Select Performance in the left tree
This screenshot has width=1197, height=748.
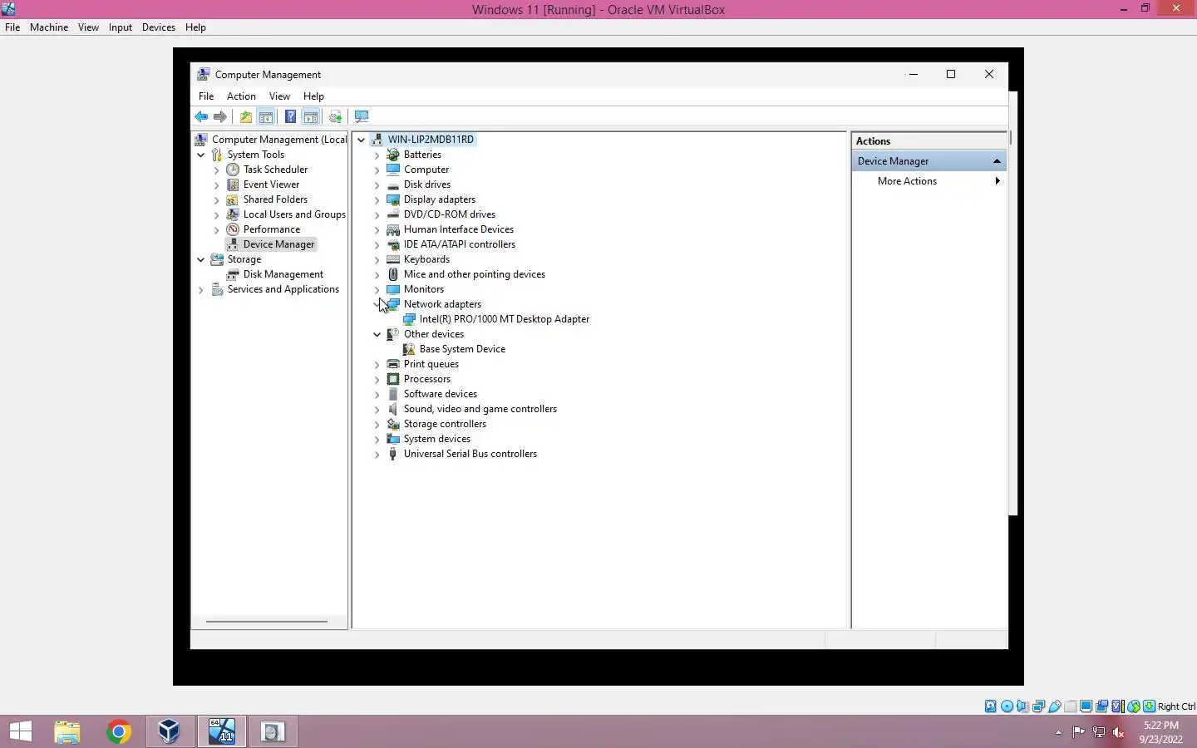click(272, 229)
